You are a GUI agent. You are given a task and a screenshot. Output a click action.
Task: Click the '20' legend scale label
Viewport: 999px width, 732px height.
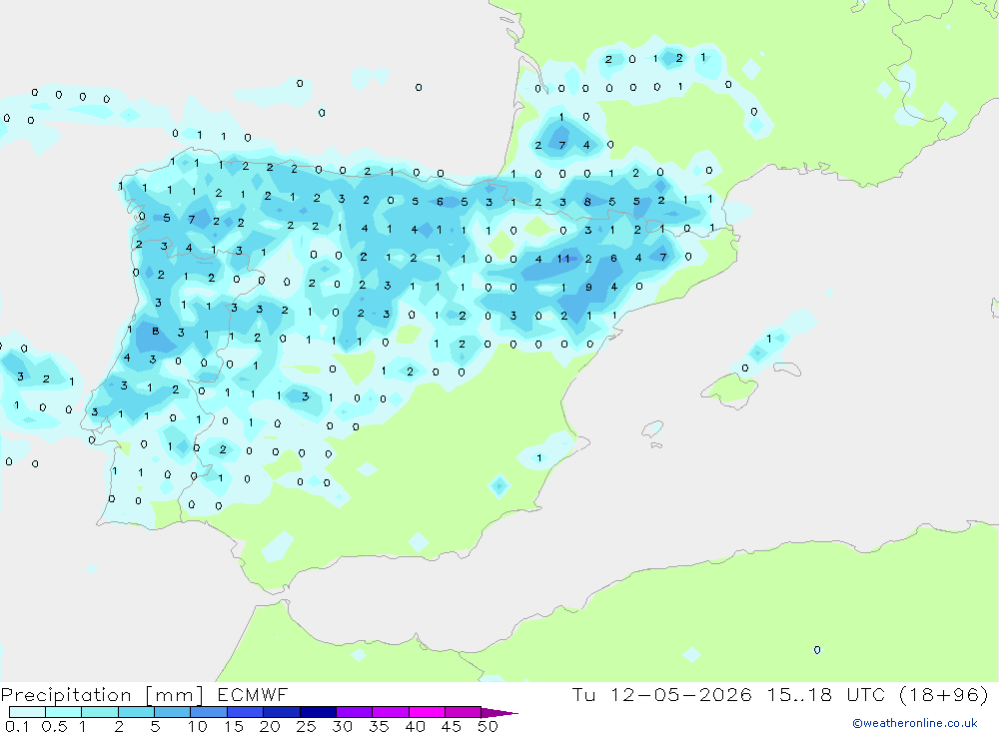[x=270, y=726]
